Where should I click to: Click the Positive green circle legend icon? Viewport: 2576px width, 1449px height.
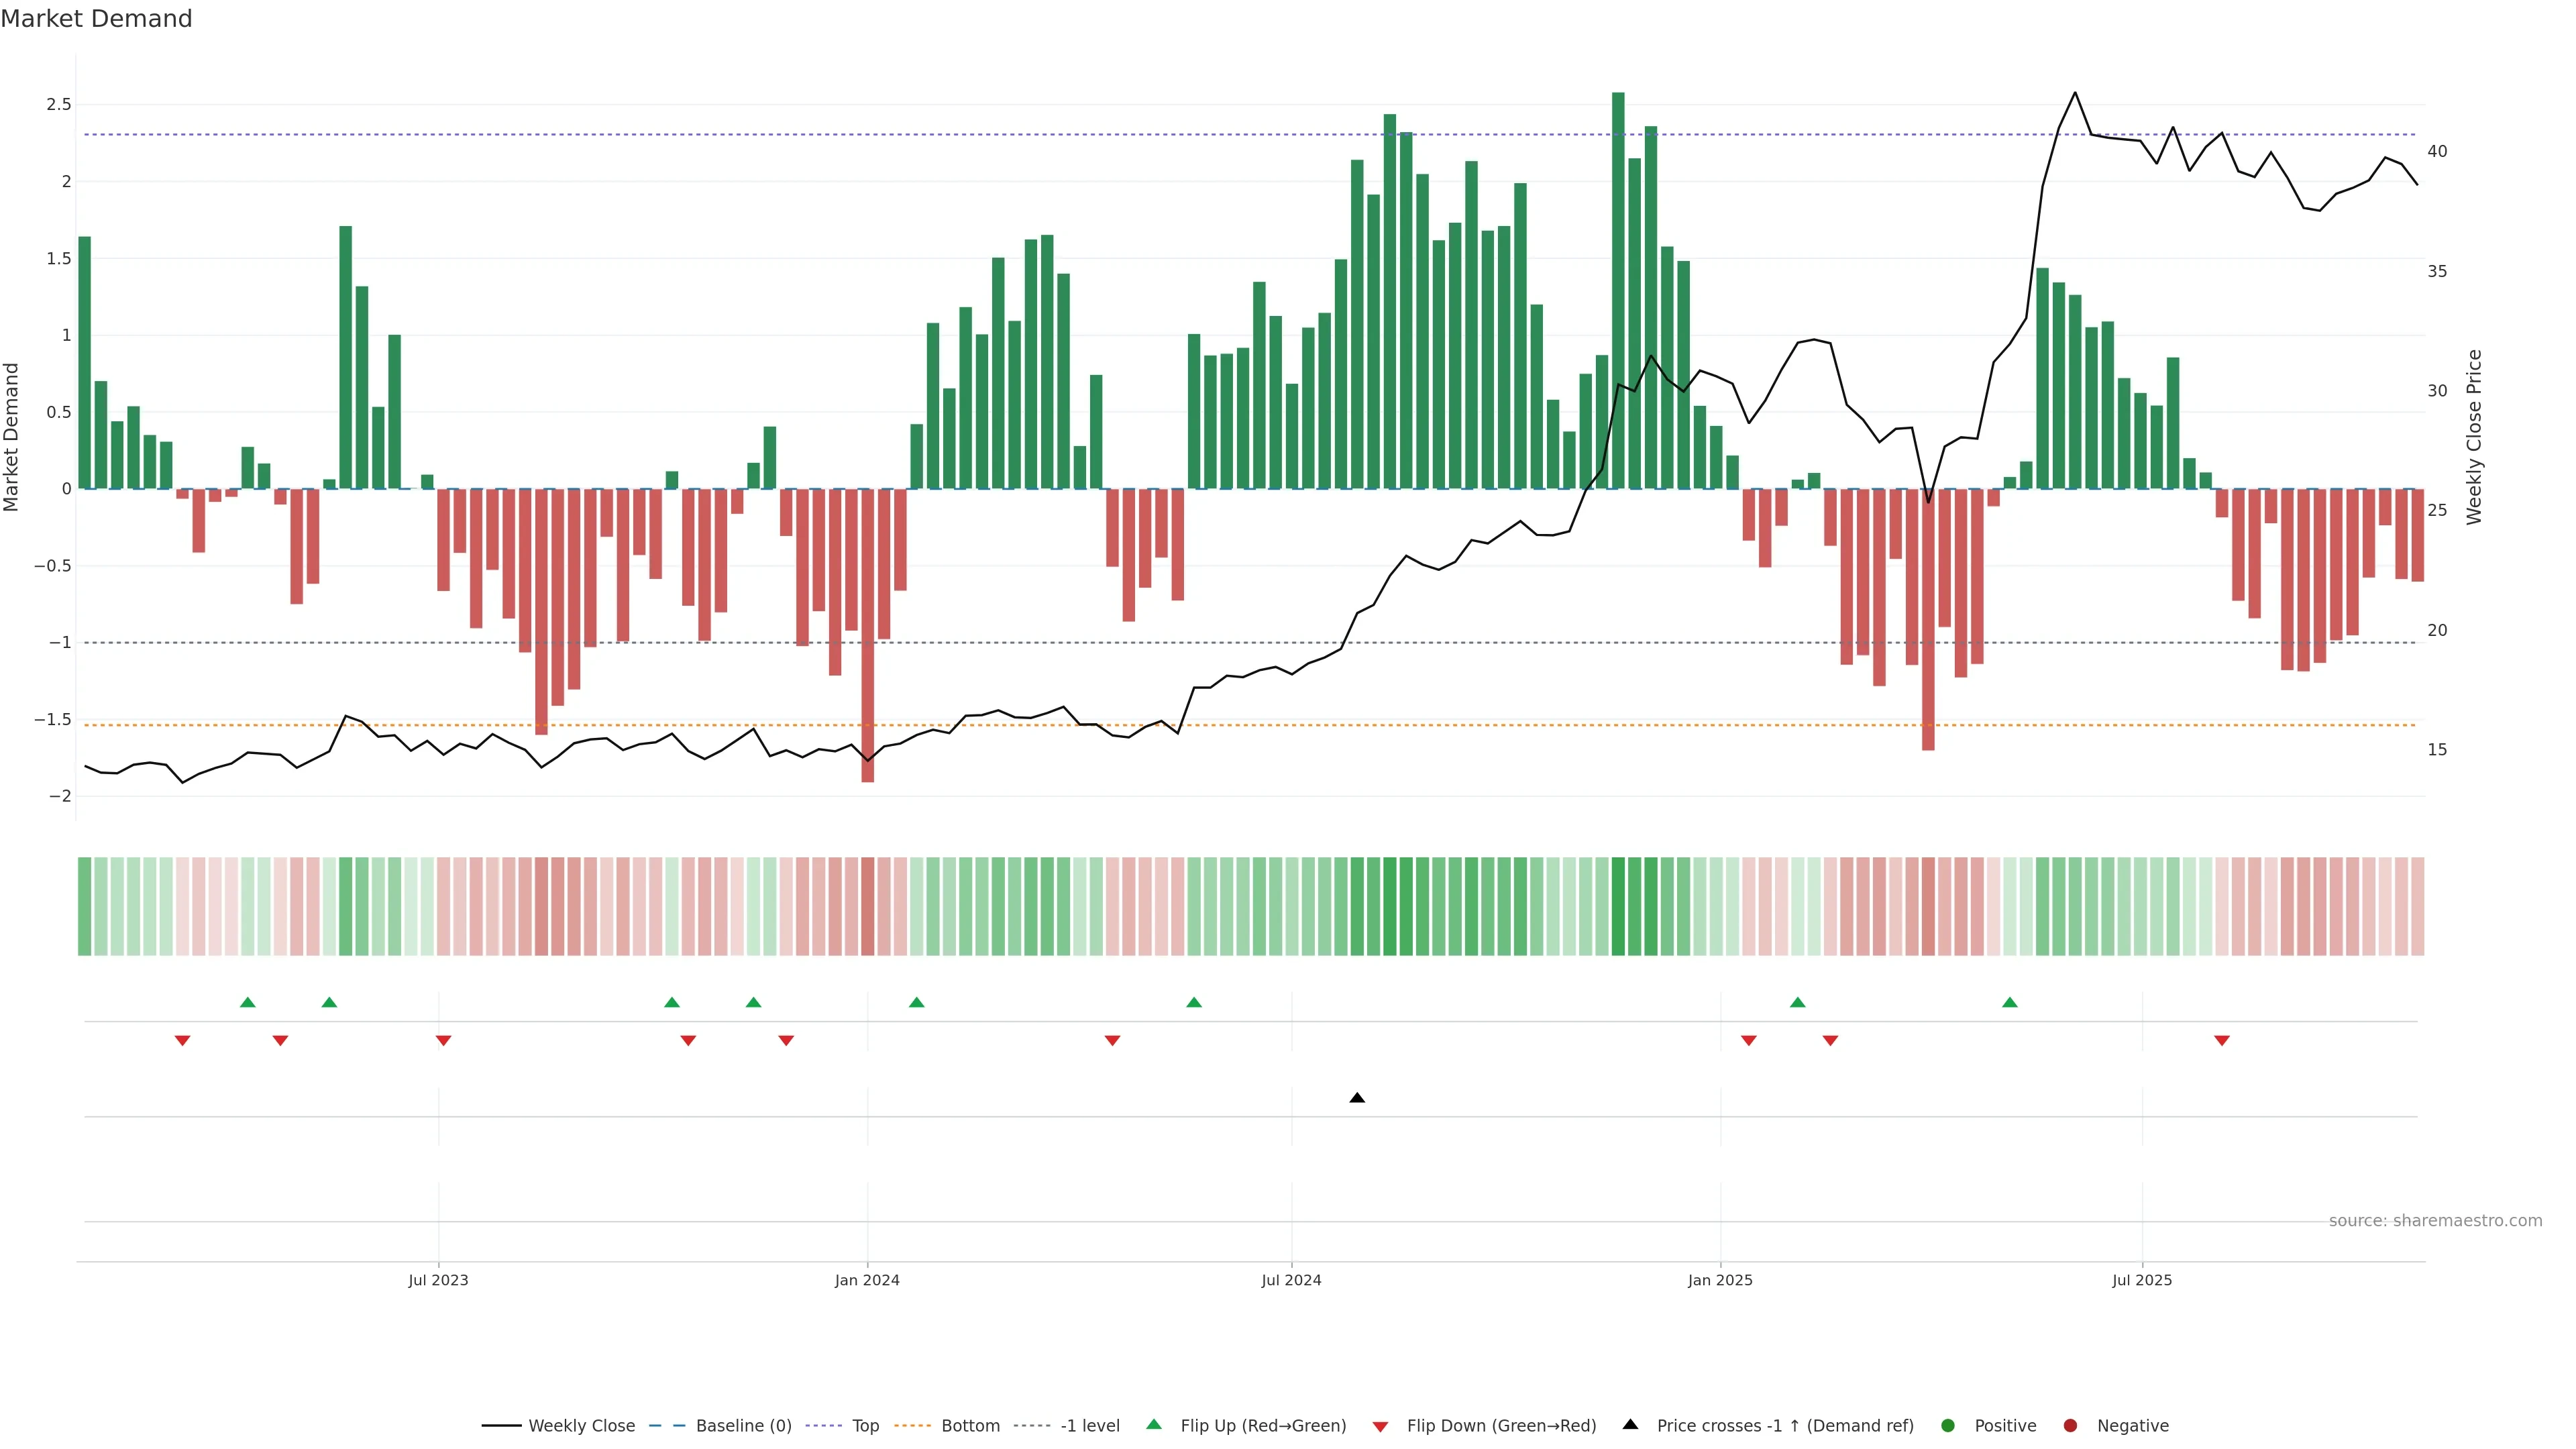pos(1947,1425)
